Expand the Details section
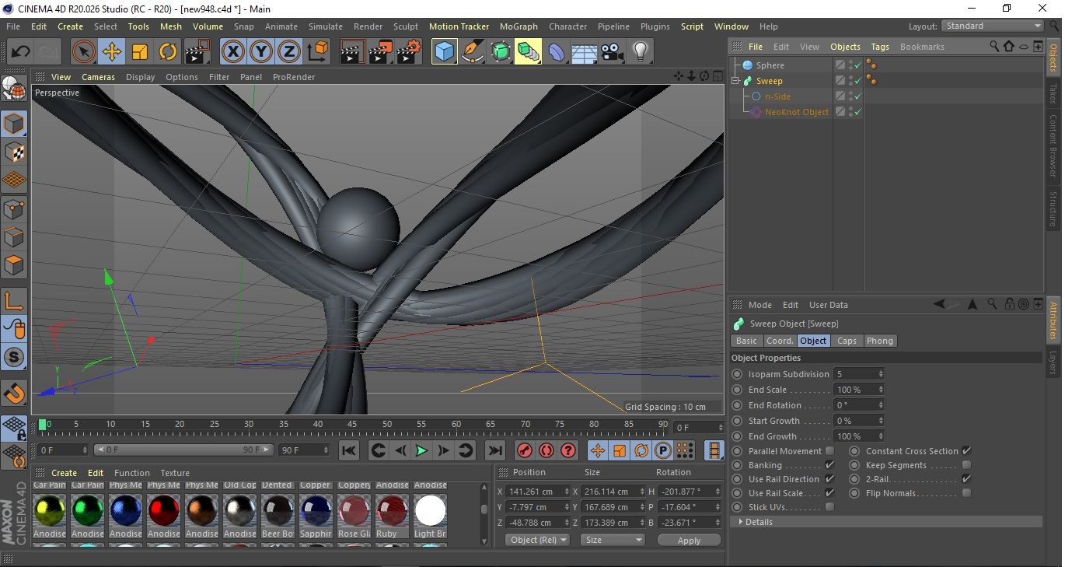Viewport: 1065px width, 567px height. (x=885, y=522)
